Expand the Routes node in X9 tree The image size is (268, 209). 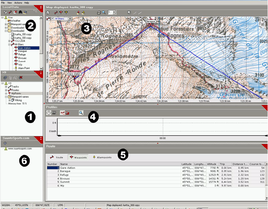[x=6, y=90]
